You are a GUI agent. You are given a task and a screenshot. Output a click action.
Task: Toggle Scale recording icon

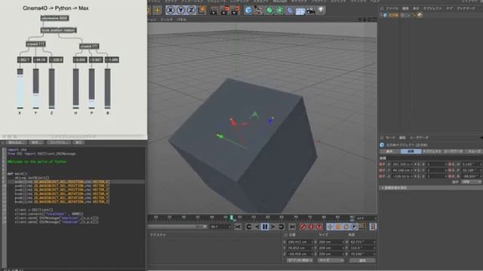(x=338, y=227)
